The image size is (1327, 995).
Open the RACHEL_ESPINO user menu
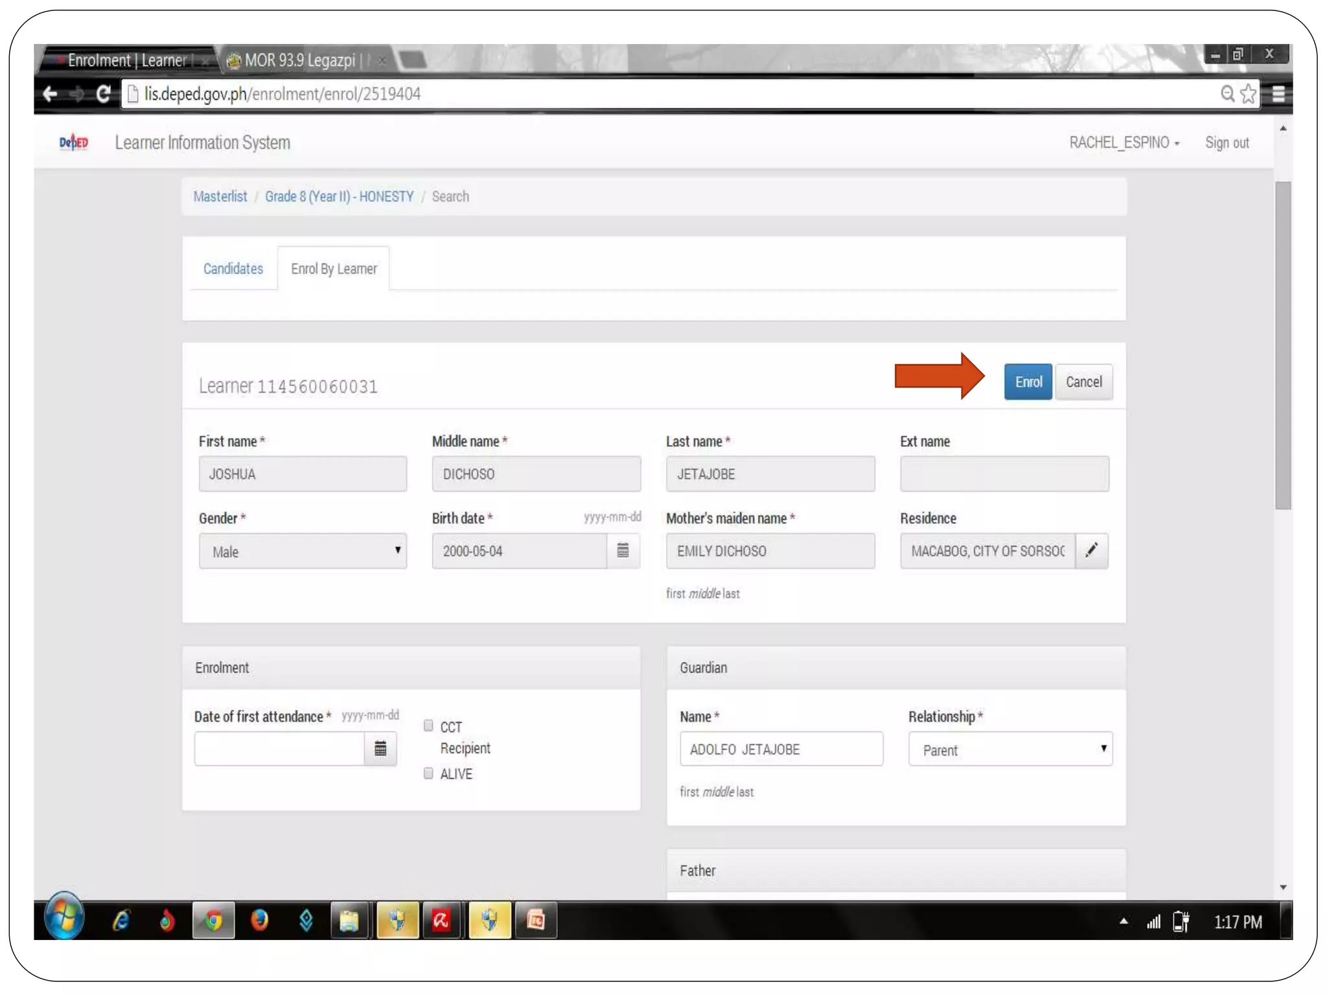(x=1124, y=143)
